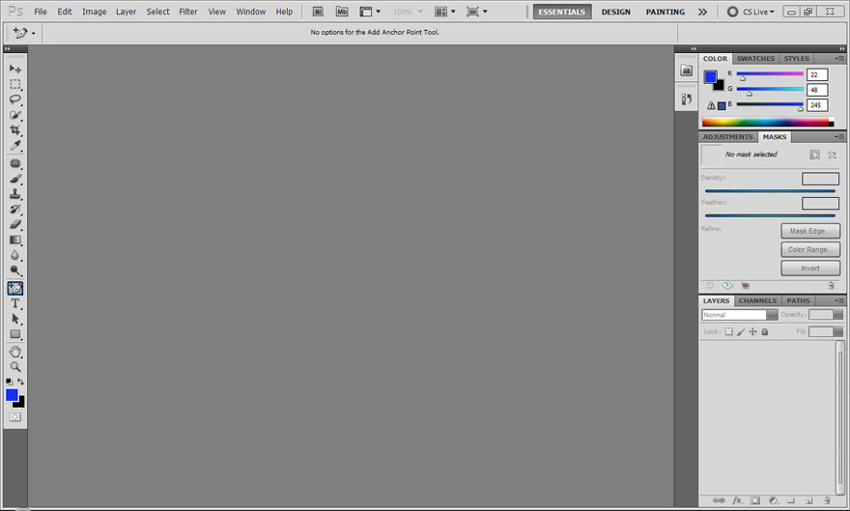
Task: Select the Gradient tool
Action: (x=15, y=240)
